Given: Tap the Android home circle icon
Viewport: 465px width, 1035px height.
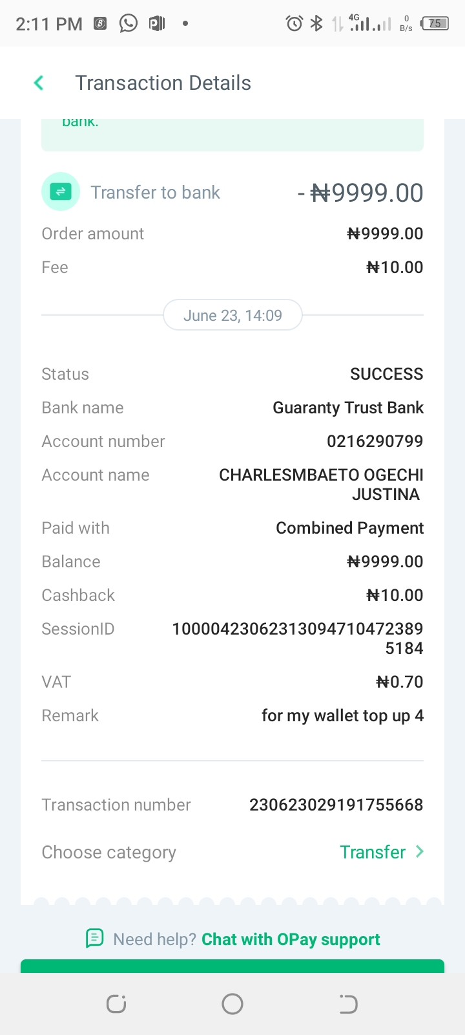Looking at the screenshot, I should coord(232,1004).
